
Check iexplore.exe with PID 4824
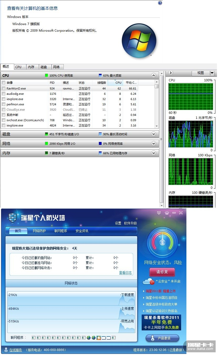[3, 125]
